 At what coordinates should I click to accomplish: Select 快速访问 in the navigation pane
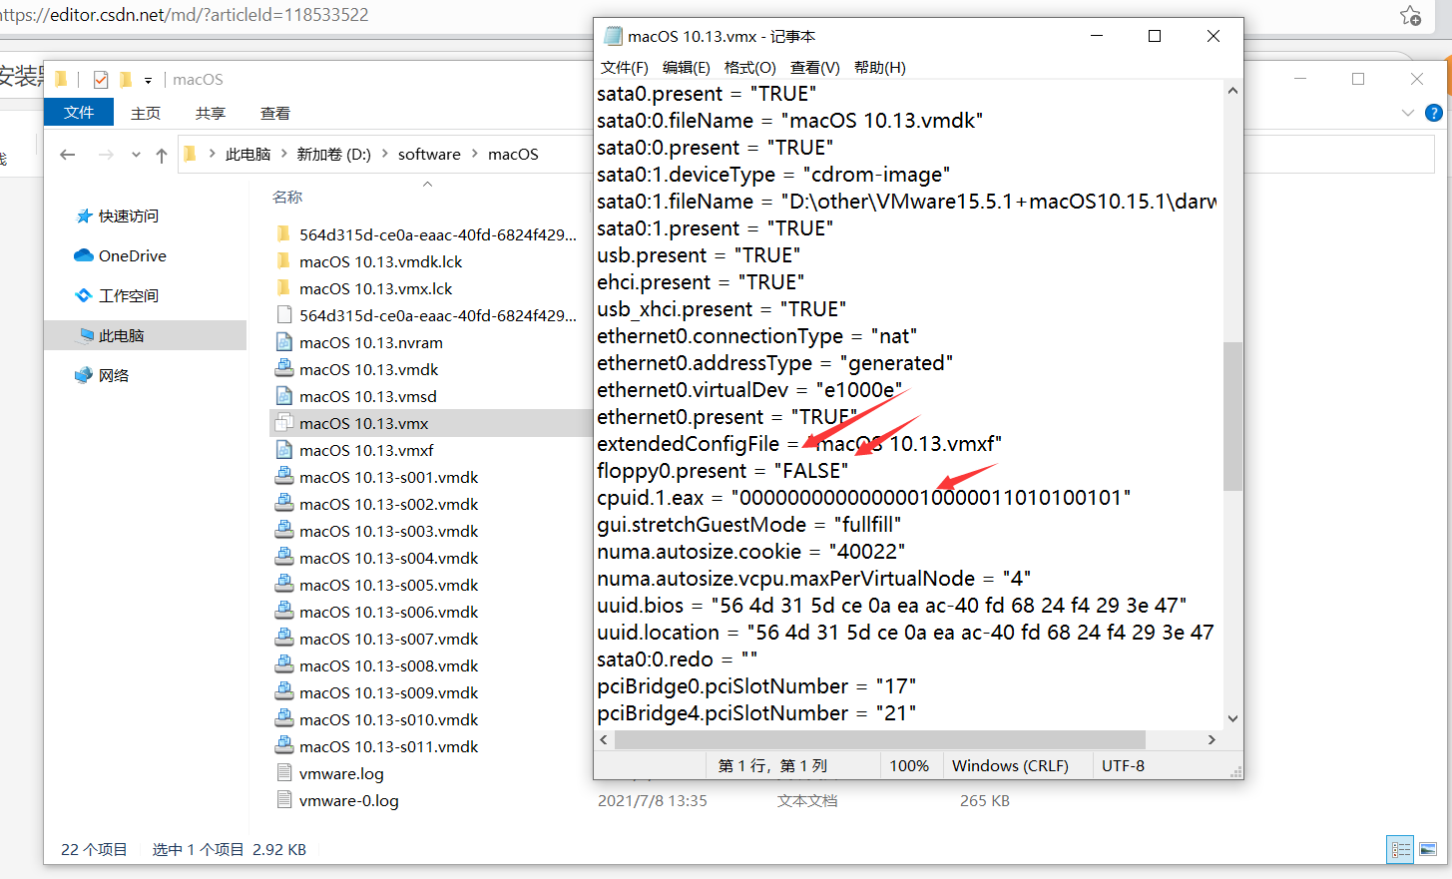pyautogui.click(x=128, y=217)
